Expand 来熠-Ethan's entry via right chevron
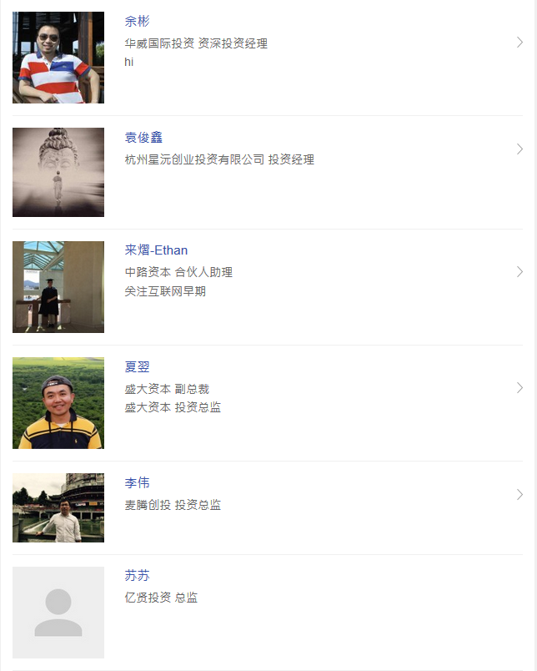This screenshot has height=671, width=537. tap(519, 272)
